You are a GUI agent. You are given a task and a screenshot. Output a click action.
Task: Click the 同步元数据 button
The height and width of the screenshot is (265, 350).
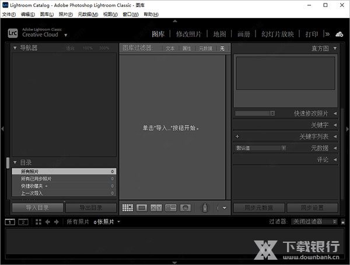[x=259, y=208]
